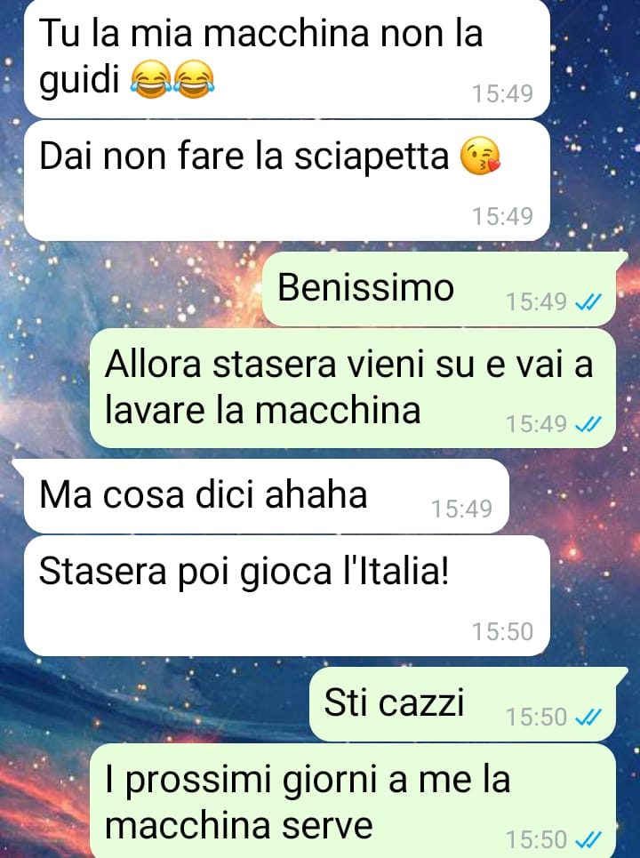Click the read receipt ticks next to "Sti cazzi"

click(589, 717)
